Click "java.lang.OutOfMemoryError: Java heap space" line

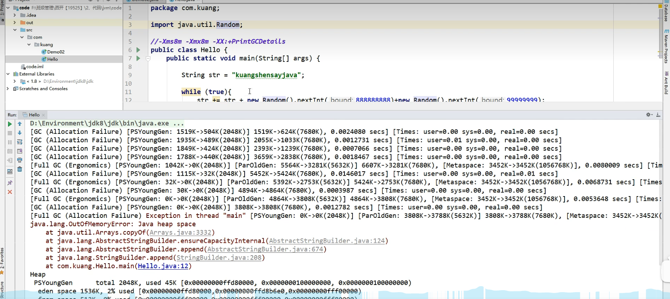pyautogui.click(x=113, y=224)
